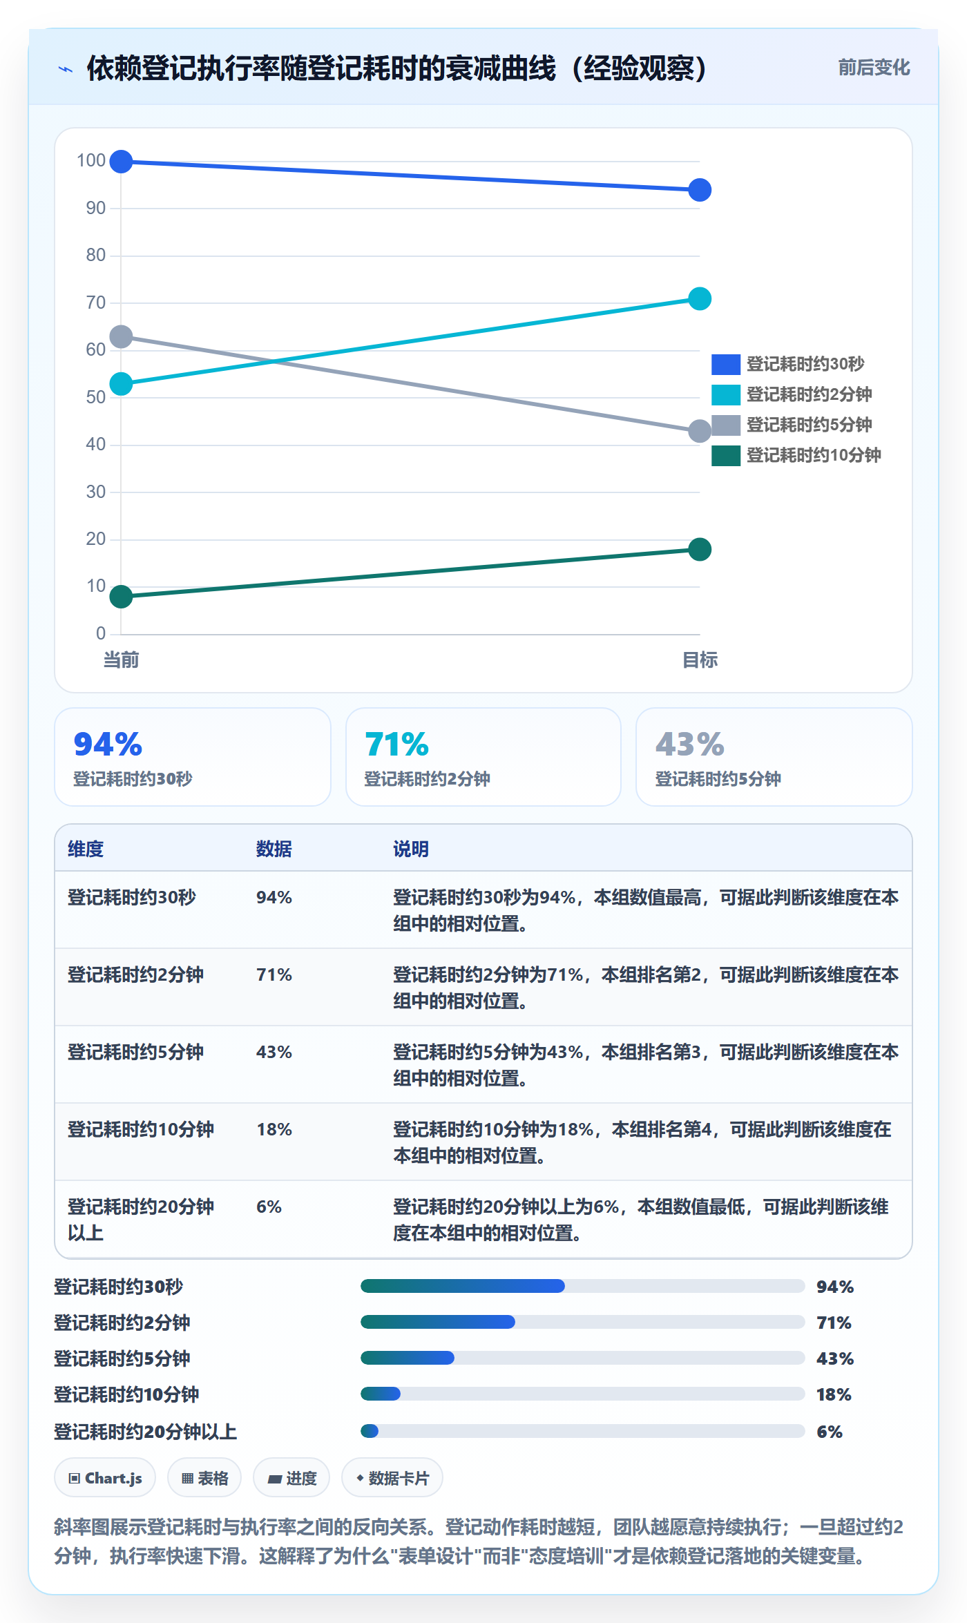The image size is (967, 1623).
Task: Open the 71% stat card
Action: tap(483, 757)
